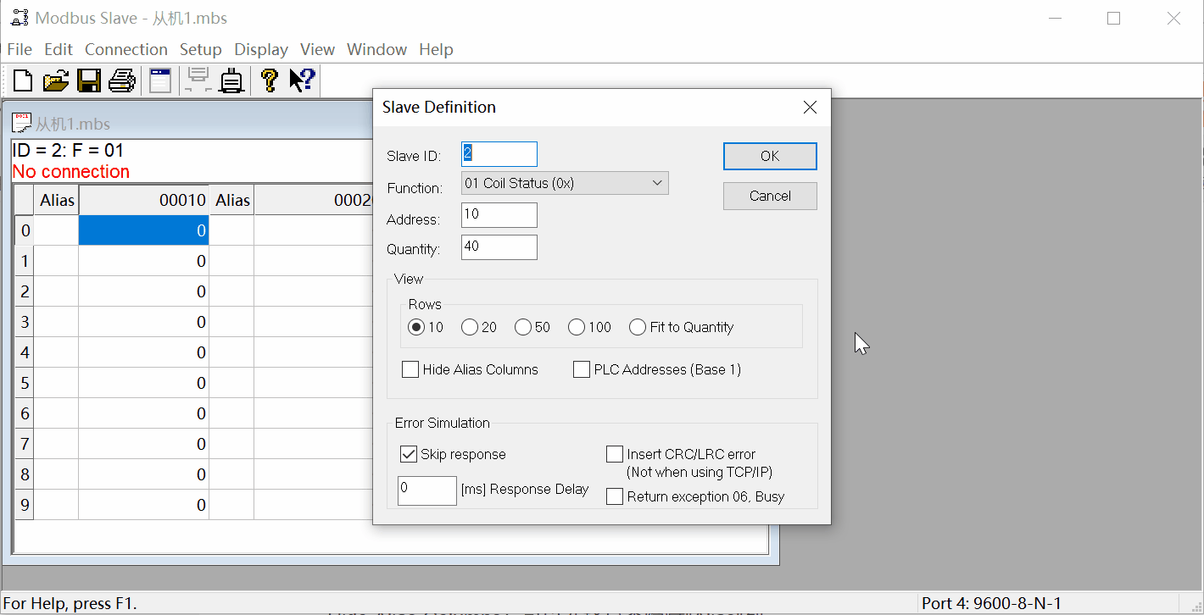Screen dimensions: 1204x615
Task: Click the New document toolbar icon
Action: (23, 80)
